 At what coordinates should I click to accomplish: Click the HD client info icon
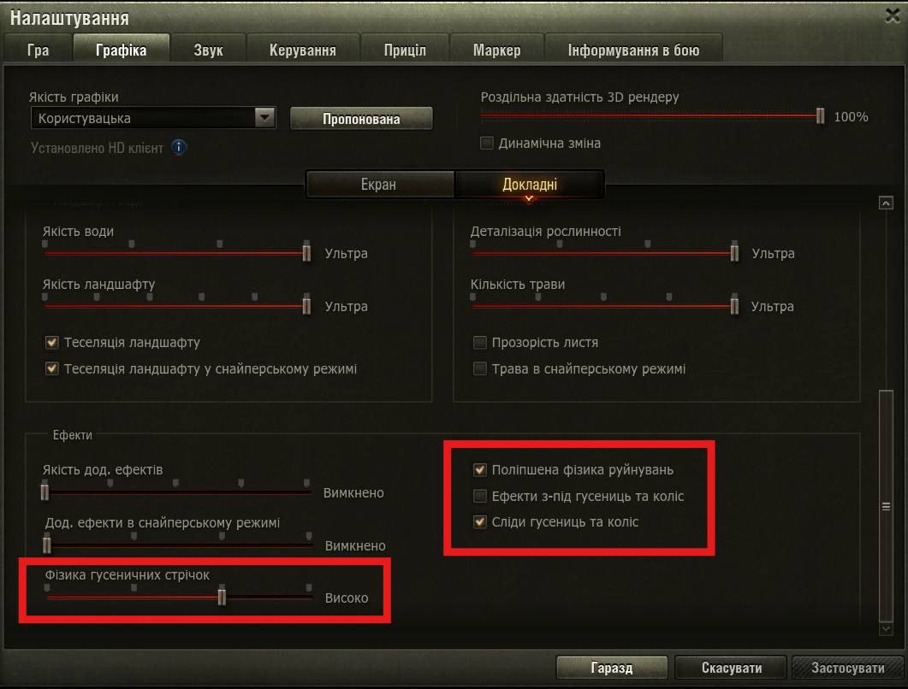click(179, 148)
